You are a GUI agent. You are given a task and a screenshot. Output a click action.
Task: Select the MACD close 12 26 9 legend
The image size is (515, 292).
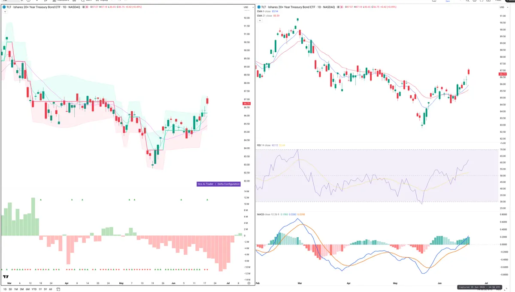coord(268,214)
